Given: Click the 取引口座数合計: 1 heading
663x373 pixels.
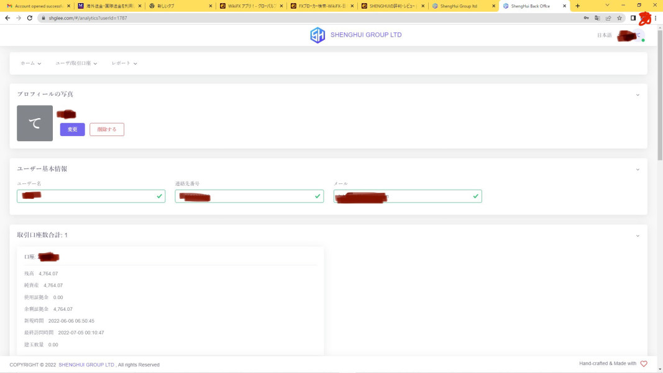Looking at the screenshot, I should coord(42,235).
